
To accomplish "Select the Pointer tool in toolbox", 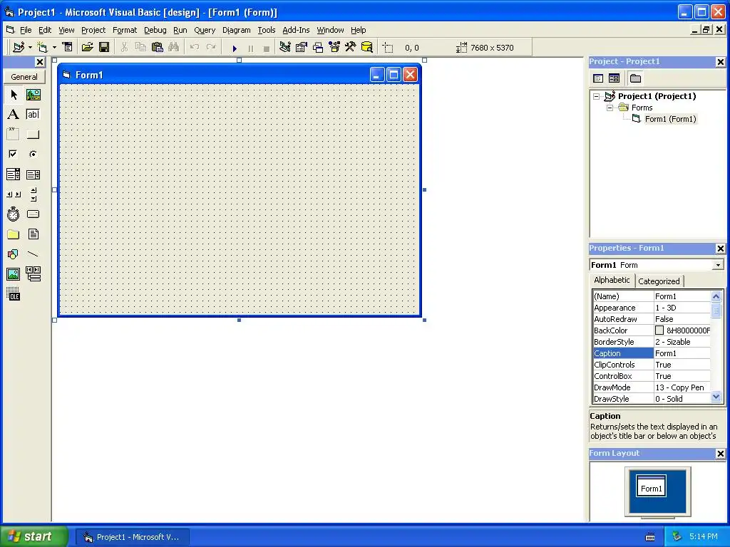I will click(x=14, y=95).
